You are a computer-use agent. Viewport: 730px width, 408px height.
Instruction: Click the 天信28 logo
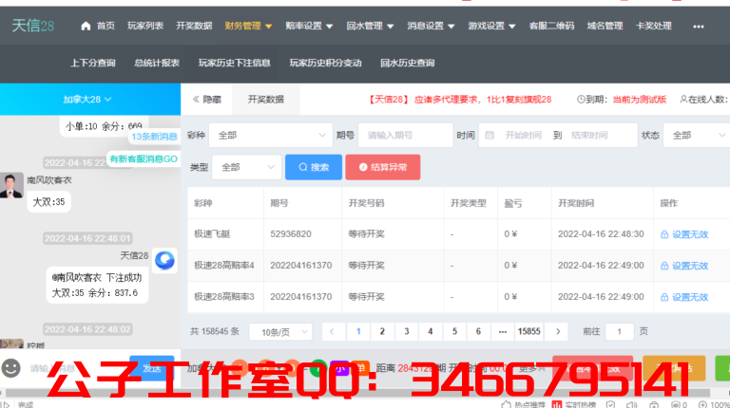[33, 26]
